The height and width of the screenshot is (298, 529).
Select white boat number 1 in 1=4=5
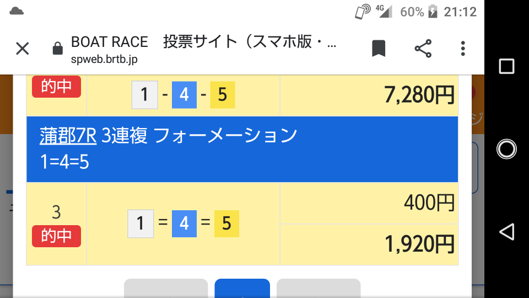coord(141,223)
